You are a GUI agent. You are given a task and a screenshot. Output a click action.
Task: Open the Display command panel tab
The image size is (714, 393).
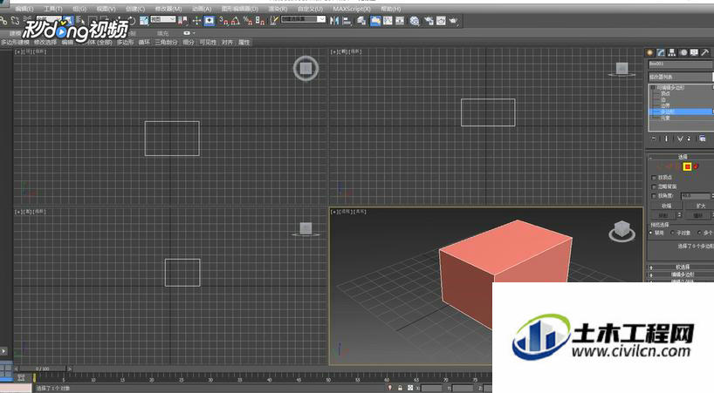[x=694, y=52]
